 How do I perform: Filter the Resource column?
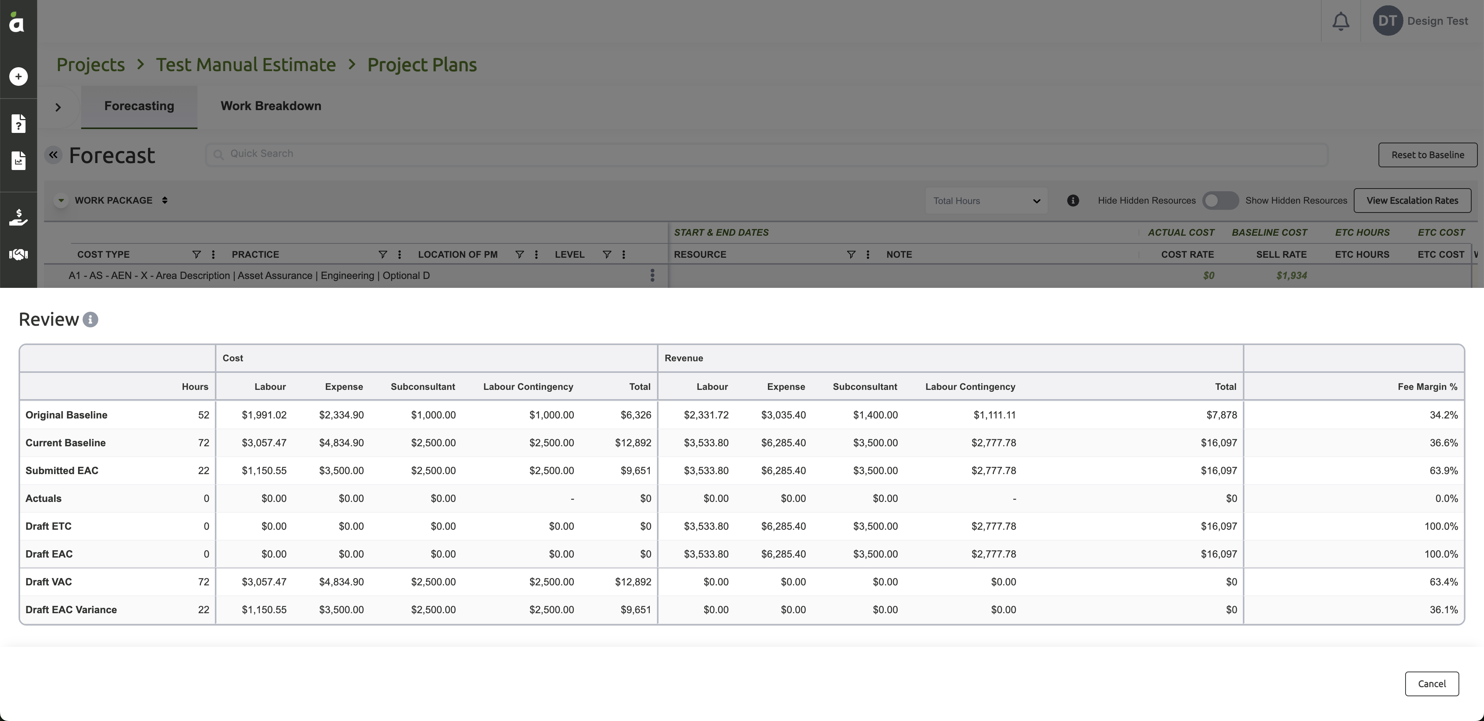[851, 255]
